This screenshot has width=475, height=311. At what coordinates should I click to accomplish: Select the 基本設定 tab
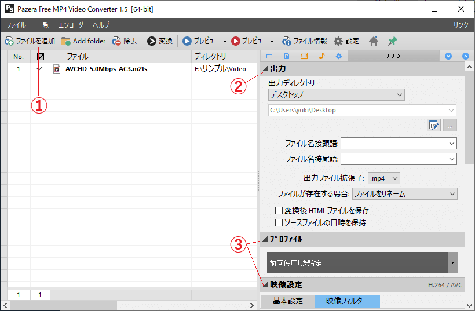click(x=288, y=301)
